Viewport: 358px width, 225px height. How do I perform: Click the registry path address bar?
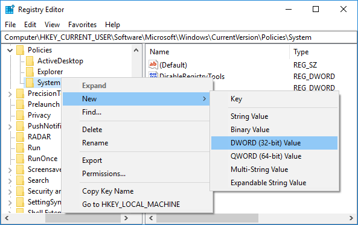(179, 37)
